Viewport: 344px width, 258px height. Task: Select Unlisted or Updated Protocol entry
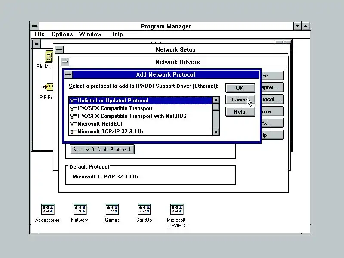pos(141,101)
